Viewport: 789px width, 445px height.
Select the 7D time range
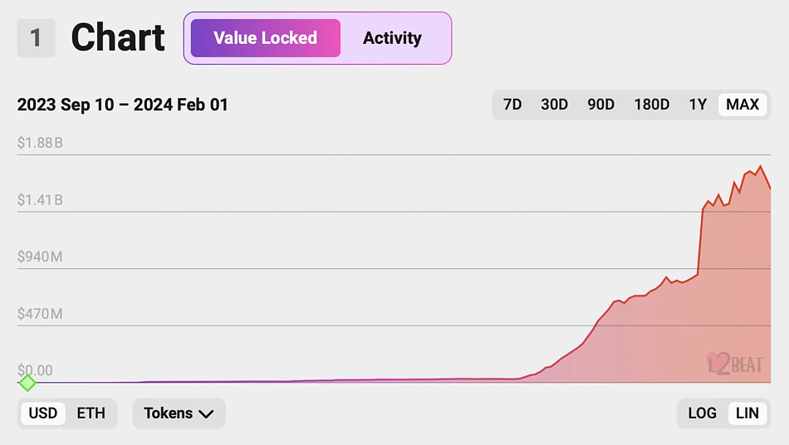[x=512, y=105]
